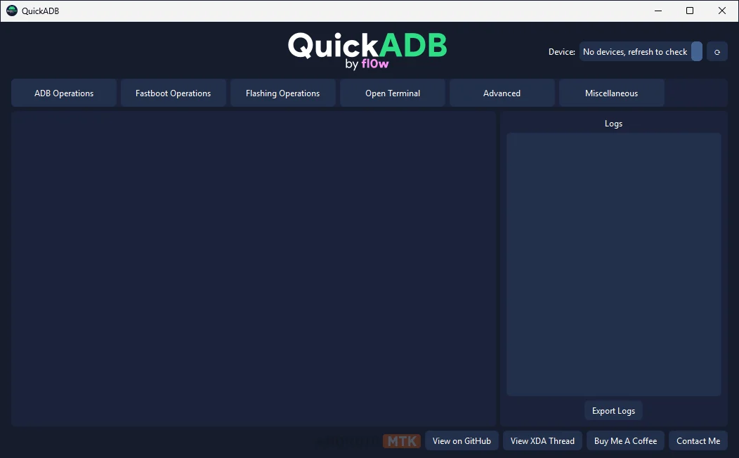Click the empty main operations panel

[x=253, y=268]
